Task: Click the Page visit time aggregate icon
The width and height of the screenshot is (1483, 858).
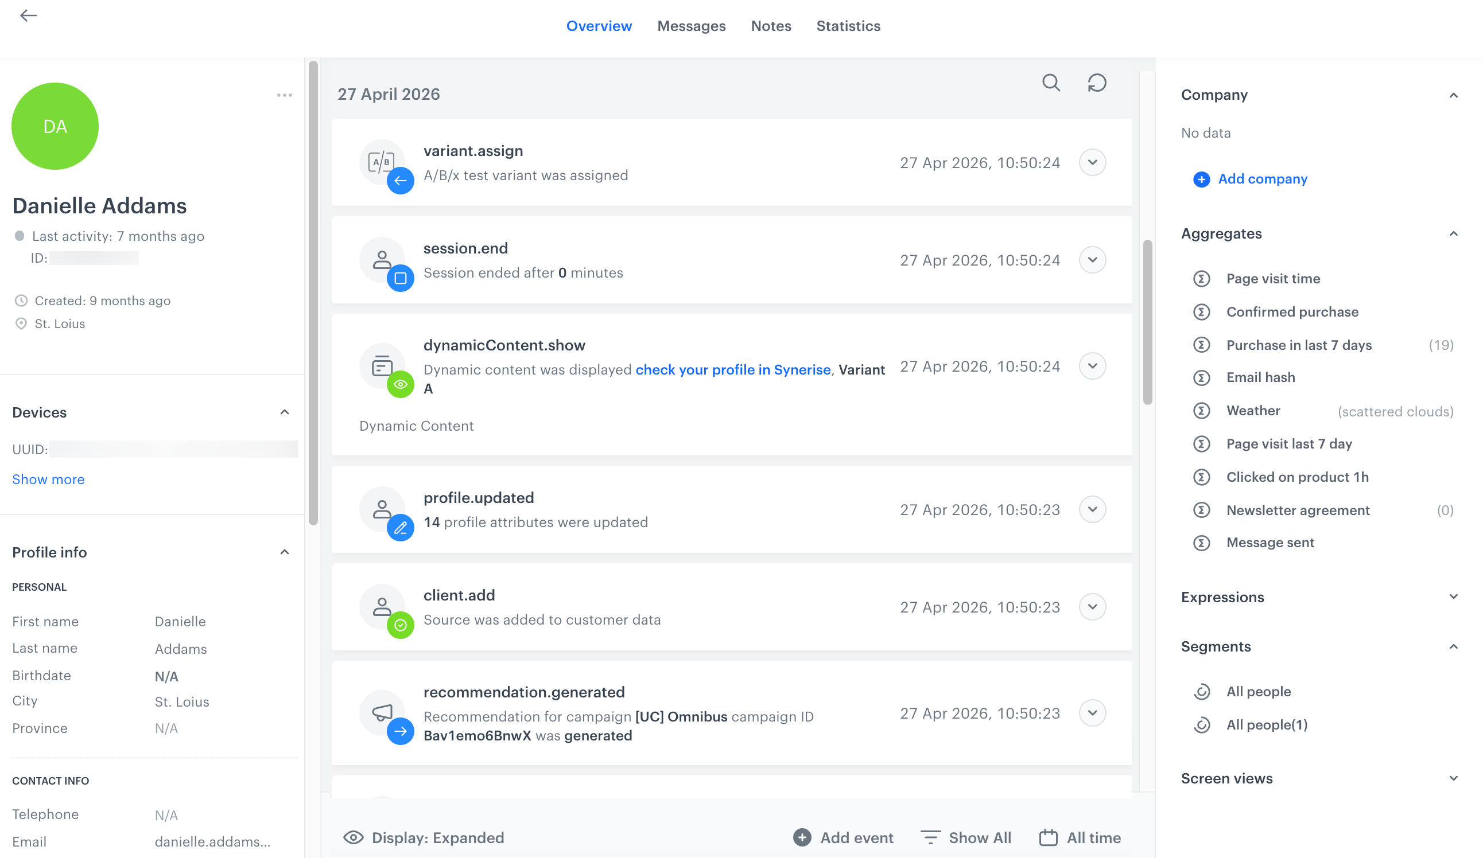Action: pyautogui.click(x=1202, y=279)
